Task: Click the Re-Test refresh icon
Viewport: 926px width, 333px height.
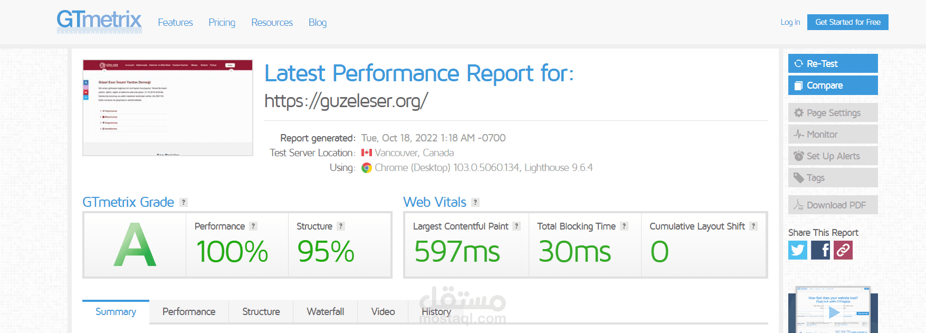Action: [x=799, y=64]
